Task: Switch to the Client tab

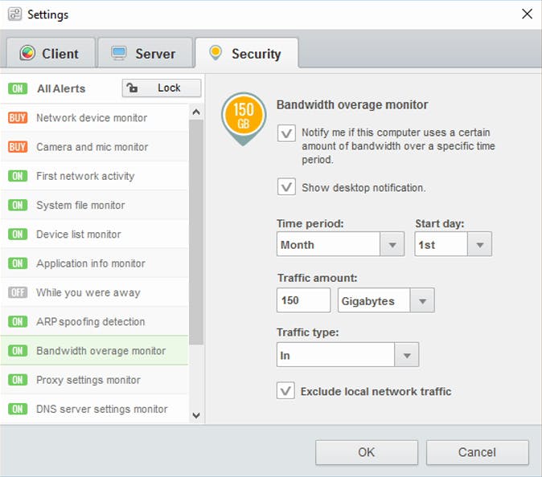Action: 50,54
